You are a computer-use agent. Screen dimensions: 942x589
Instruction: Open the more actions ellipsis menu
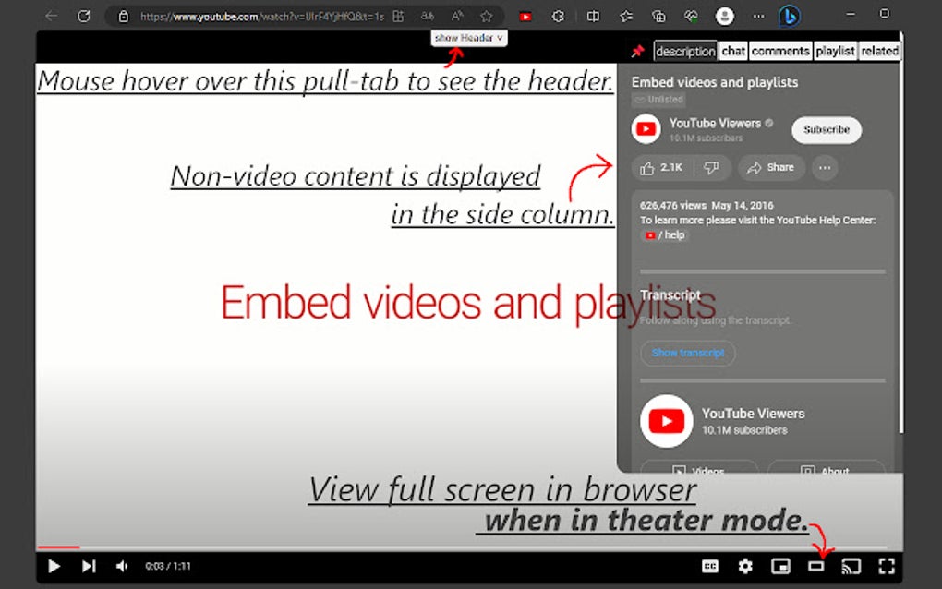tap(824, 167)
